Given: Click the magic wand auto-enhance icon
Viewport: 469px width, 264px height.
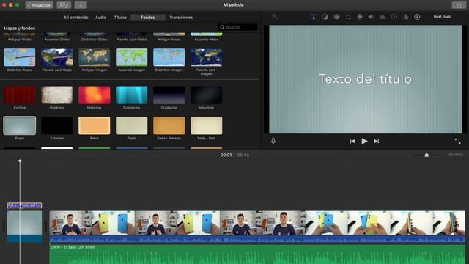Looking at the screenshot, I should (x=275, y=17).
